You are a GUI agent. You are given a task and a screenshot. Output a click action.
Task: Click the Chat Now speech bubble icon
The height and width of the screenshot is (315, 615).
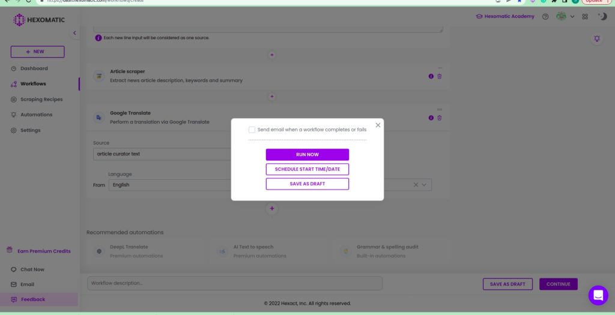pyautogui.click(x=14, y=269)
